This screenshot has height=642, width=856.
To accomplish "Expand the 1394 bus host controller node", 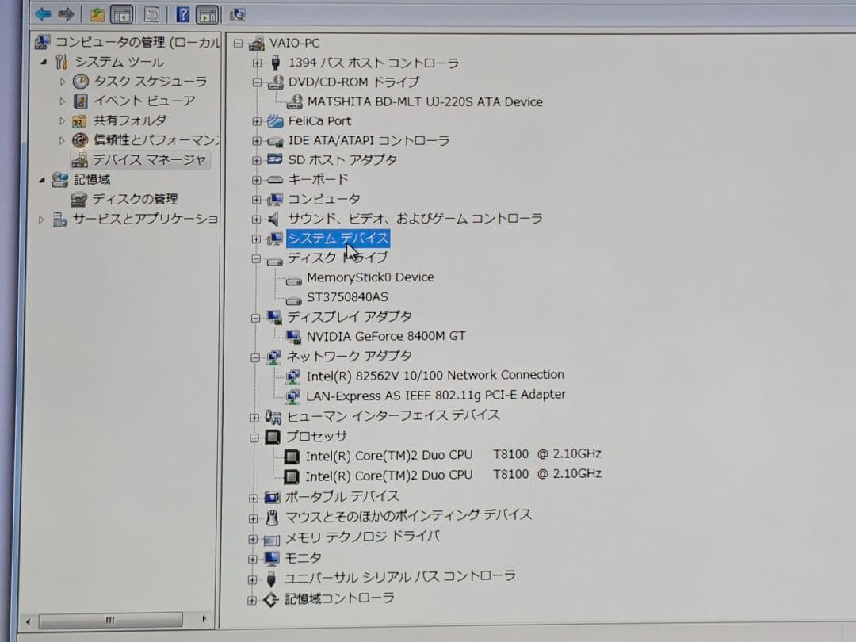I will tap(257, 63).
